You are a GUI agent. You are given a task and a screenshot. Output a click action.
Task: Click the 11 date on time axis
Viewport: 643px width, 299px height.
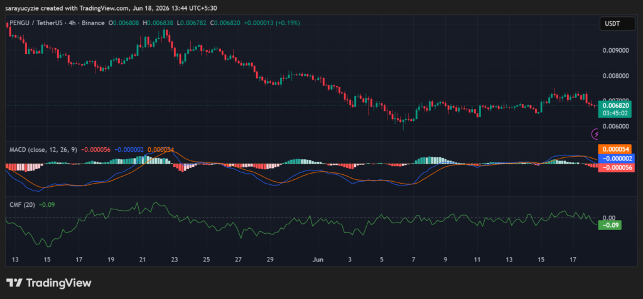point(477,260)
